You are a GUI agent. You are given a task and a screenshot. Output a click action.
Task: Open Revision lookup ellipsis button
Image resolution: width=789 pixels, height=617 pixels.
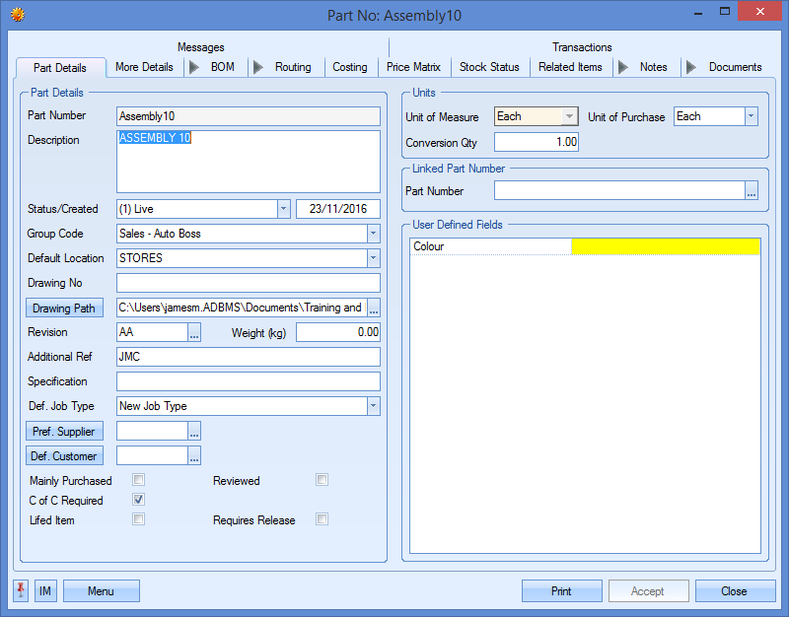194,333
